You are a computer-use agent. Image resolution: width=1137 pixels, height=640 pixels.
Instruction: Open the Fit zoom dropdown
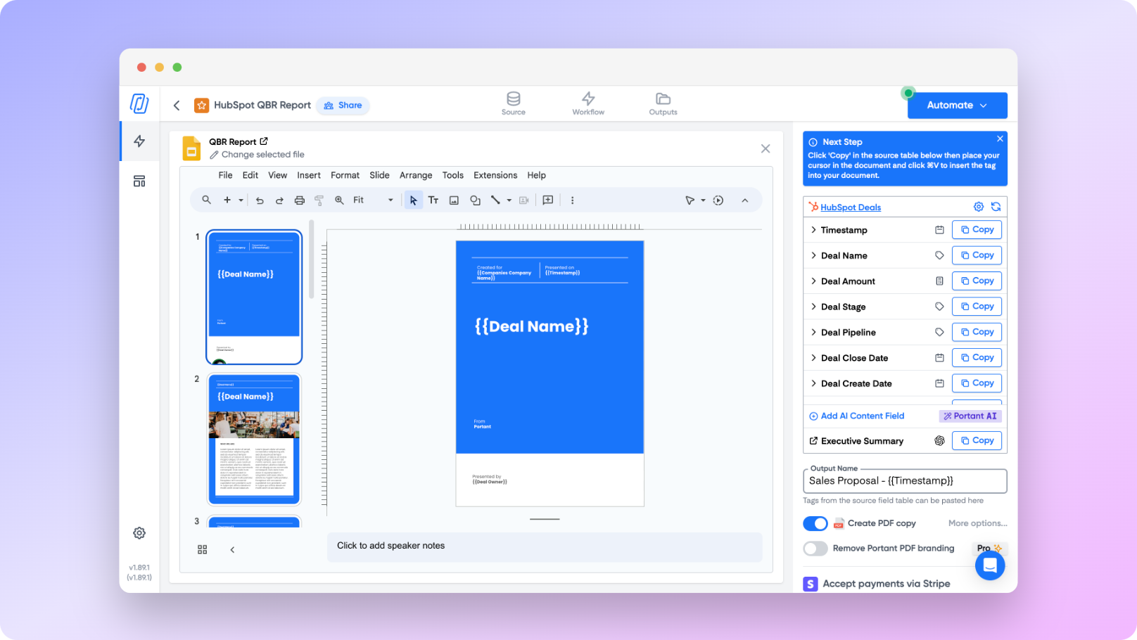373,200
